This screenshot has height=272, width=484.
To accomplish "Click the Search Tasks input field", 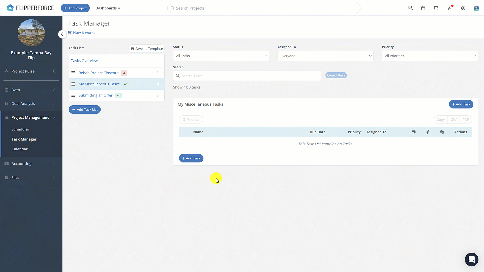I will (247, 76).
